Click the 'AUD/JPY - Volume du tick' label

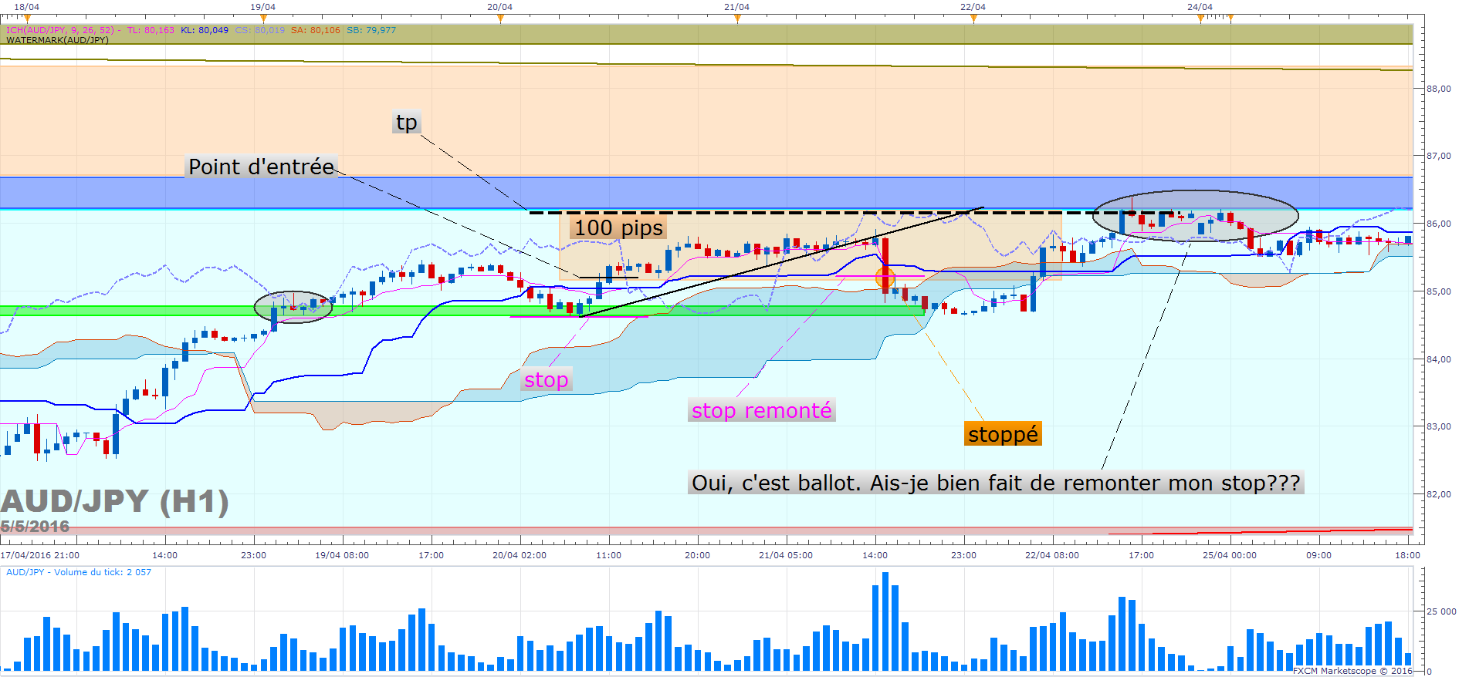coord(79,572)
